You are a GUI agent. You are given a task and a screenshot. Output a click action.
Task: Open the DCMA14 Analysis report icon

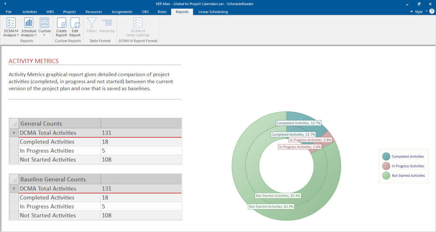pyautogui.click(x=11, y=23)
